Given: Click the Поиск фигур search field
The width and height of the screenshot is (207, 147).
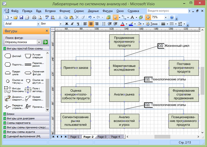Looking at the screenshot, I should [21, 42].
